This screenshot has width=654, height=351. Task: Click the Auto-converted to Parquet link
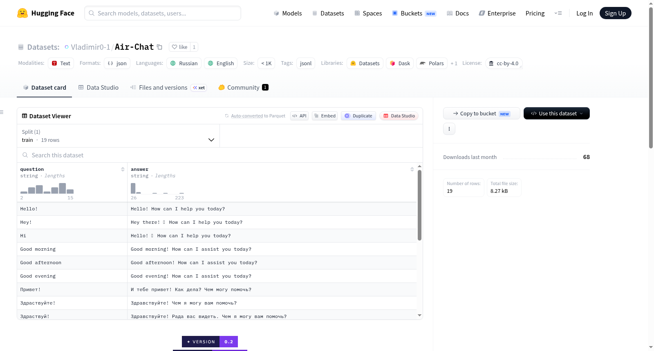[x=247, y=116]
